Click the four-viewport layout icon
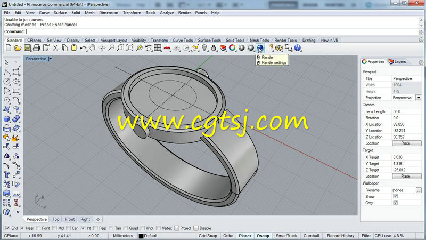The width and height of the screenshot is (426, 240). point(158,48)
